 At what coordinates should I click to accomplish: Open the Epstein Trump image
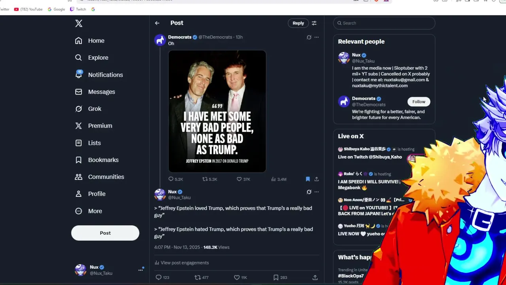pyautogui.click(x=217, y=111)
